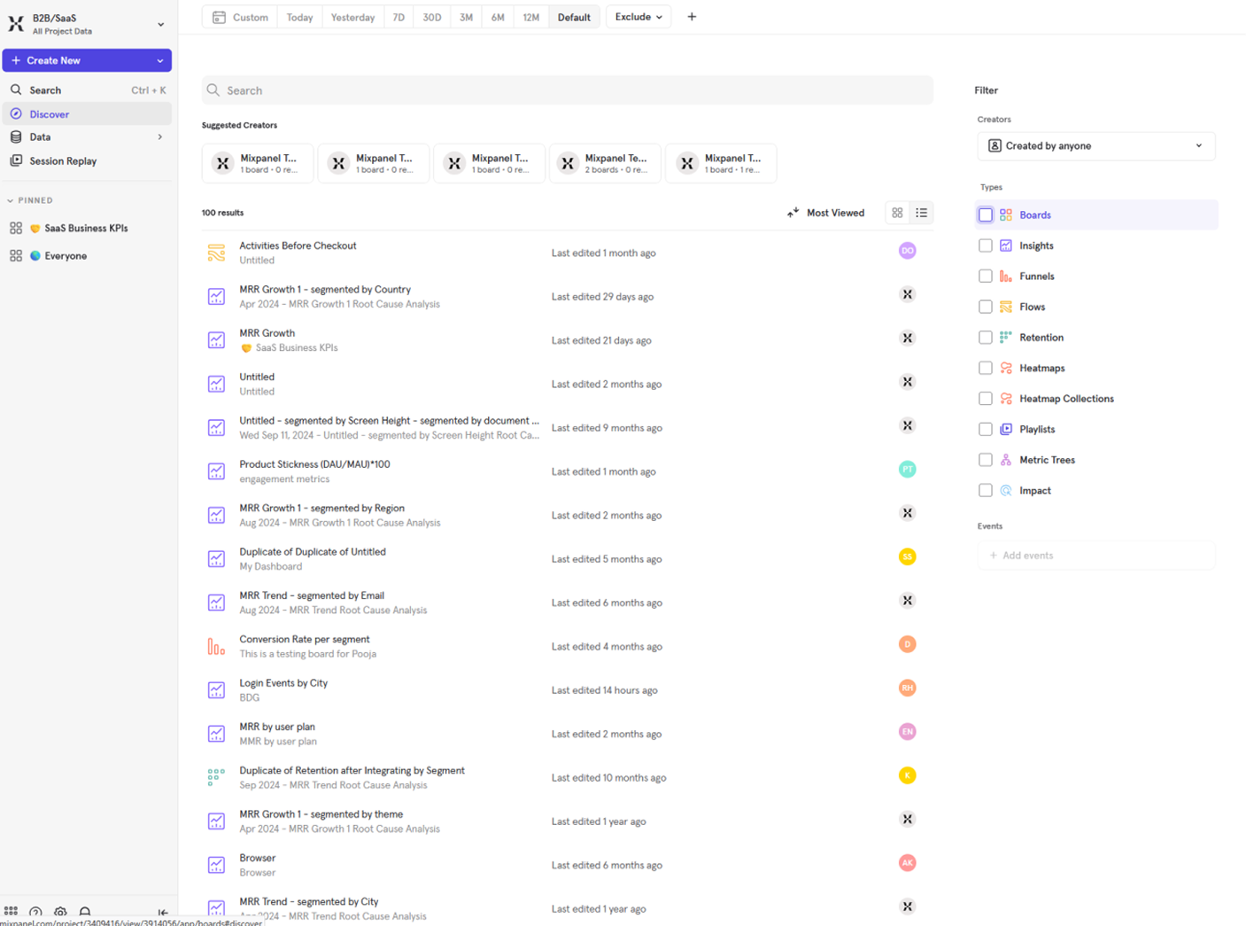This screenshot has height=926, width=1246.
Task: Open the Most Viewed sort dropdown
Action: 826,213
